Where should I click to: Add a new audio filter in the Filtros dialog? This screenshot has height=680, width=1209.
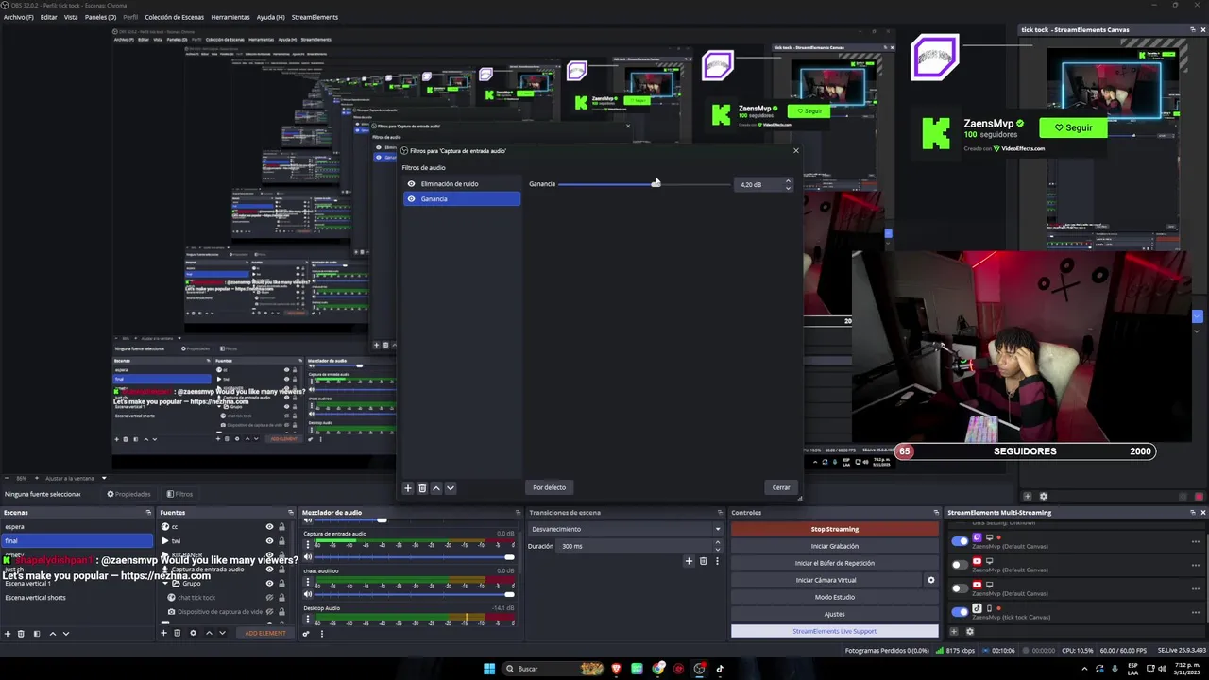click(408, 488)
